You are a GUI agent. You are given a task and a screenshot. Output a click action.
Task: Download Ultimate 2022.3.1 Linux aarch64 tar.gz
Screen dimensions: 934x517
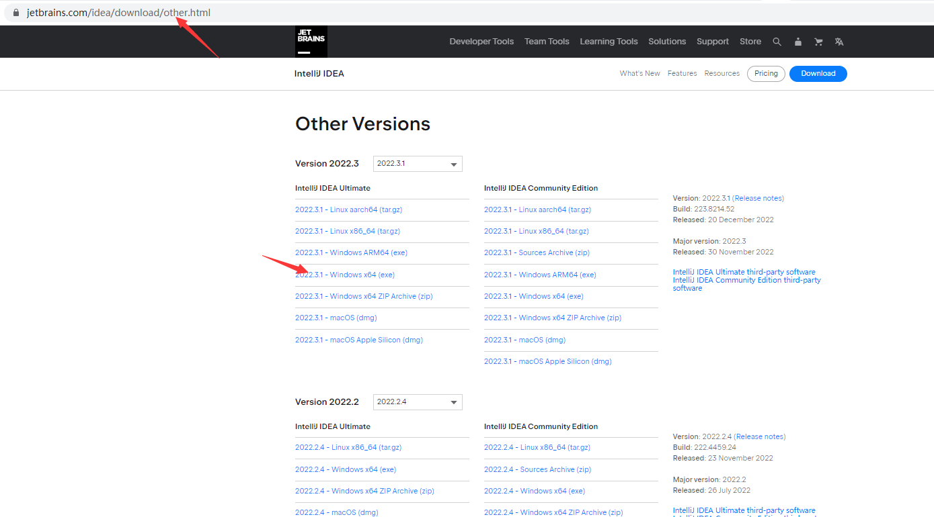(x=348, y=209)
